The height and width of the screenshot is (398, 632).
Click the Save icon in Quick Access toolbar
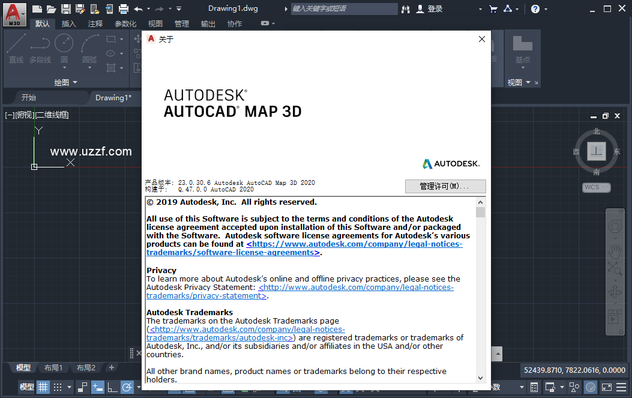[x=66, y=8]
